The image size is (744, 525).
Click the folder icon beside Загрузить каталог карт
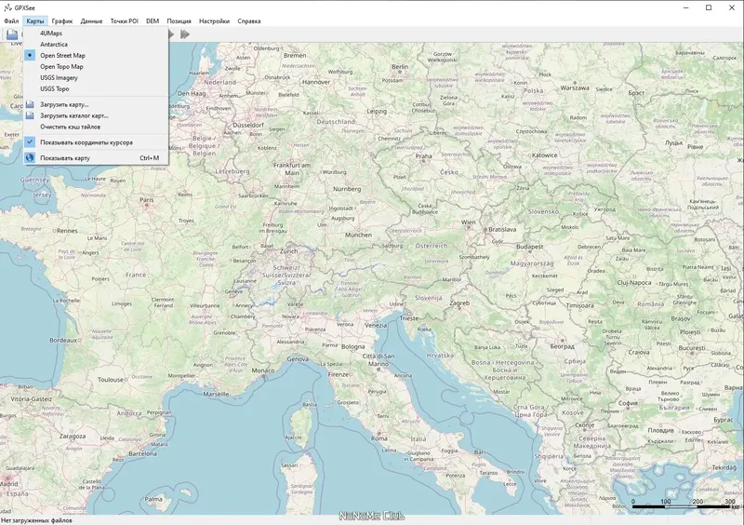[x=30, y=115]
